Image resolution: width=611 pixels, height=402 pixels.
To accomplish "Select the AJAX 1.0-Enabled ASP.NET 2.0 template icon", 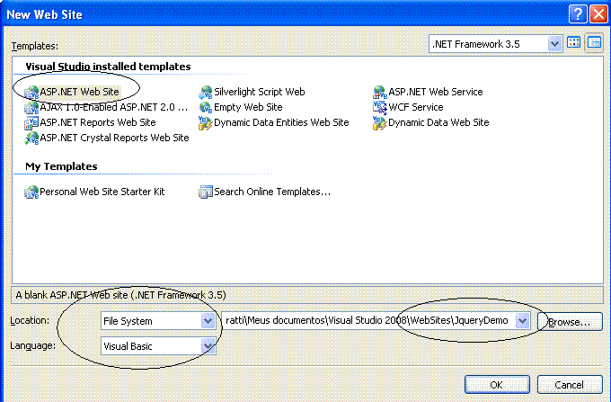I will (31, 108).
